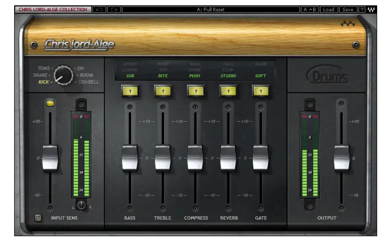Click the Bass fader handle
383x244 pixels.
pyautogui.click(x=130, y=157)
